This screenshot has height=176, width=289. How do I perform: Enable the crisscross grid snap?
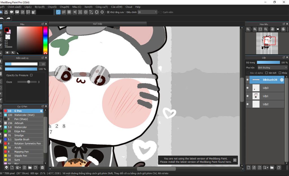(69, 12)
